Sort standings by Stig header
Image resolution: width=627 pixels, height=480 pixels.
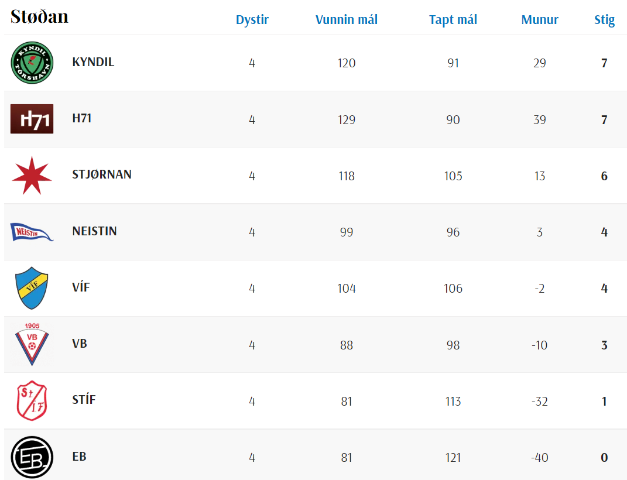pos(604,20)
